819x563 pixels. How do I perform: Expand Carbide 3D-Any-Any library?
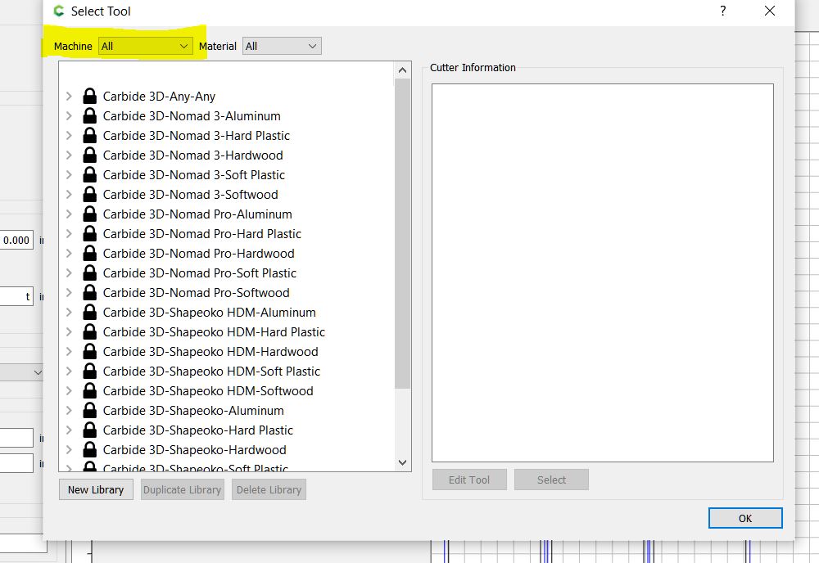pyautogui.click(x=69, y=96)
